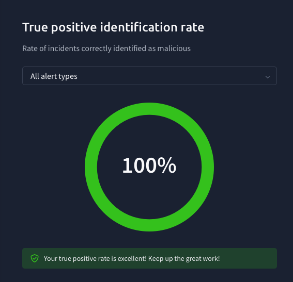Click "Keep up the great work!" text
The height and width of the screenshot is (282, 293).
[184, 258]
